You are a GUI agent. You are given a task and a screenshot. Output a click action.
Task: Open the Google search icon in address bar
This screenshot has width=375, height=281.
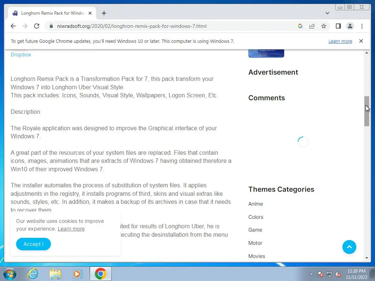pyautogui.click(x=300, y=26)
